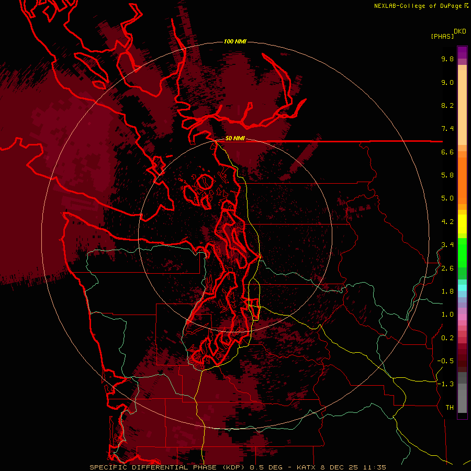Click the 6.6 legend value
The height and width of the screenshot is (471, 471).
tap(447, 152)
